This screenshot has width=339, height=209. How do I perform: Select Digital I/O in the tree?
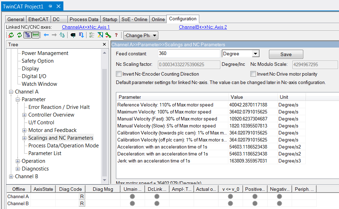pyautogui.click(x=34, y=76)
